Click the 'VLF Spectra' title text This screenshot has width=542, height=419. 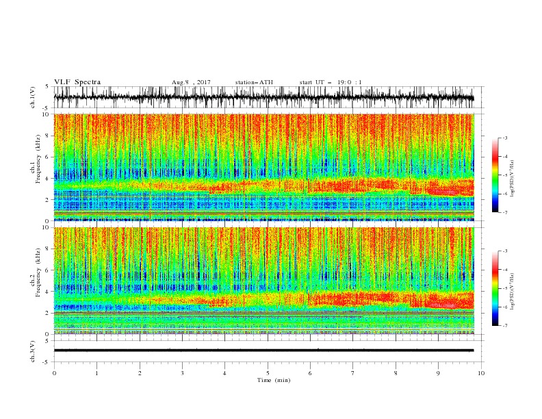point(77,82)
